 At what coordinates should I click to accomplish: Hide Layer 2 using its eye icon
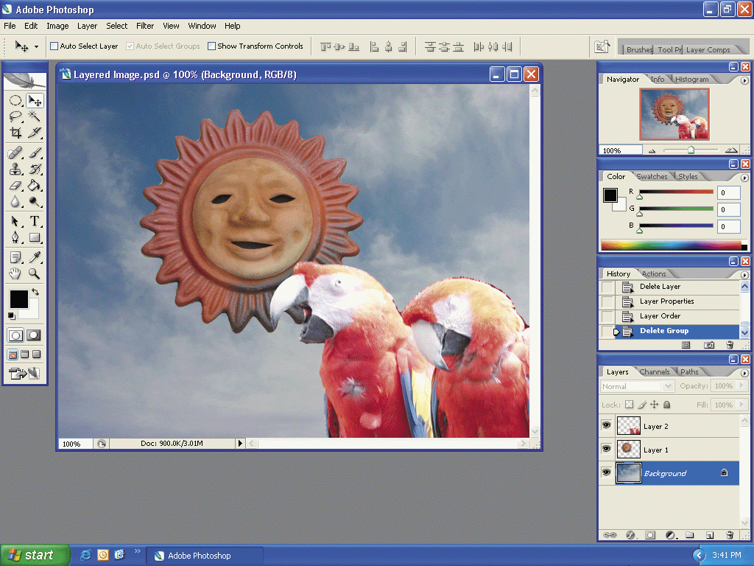click(606, 425)
